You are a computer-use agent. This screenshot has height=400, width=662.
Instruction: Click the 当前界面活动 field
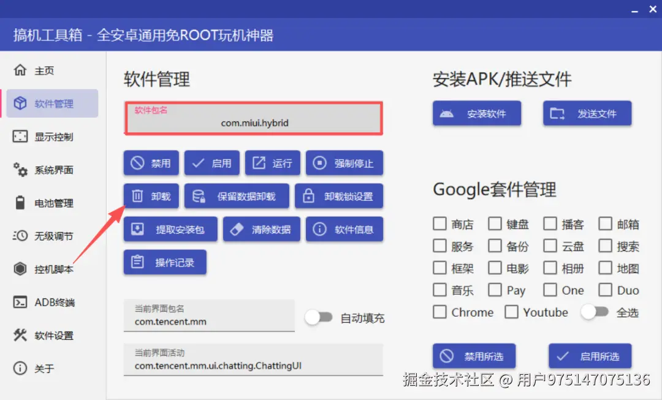click(x=253, y=360)
